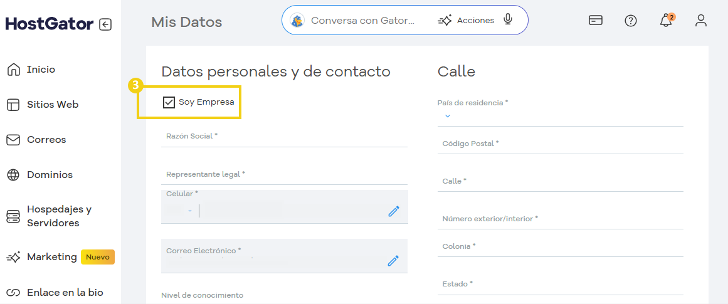Edit Correo Electrónico with the pencil icon

click(x=393, y=260)
